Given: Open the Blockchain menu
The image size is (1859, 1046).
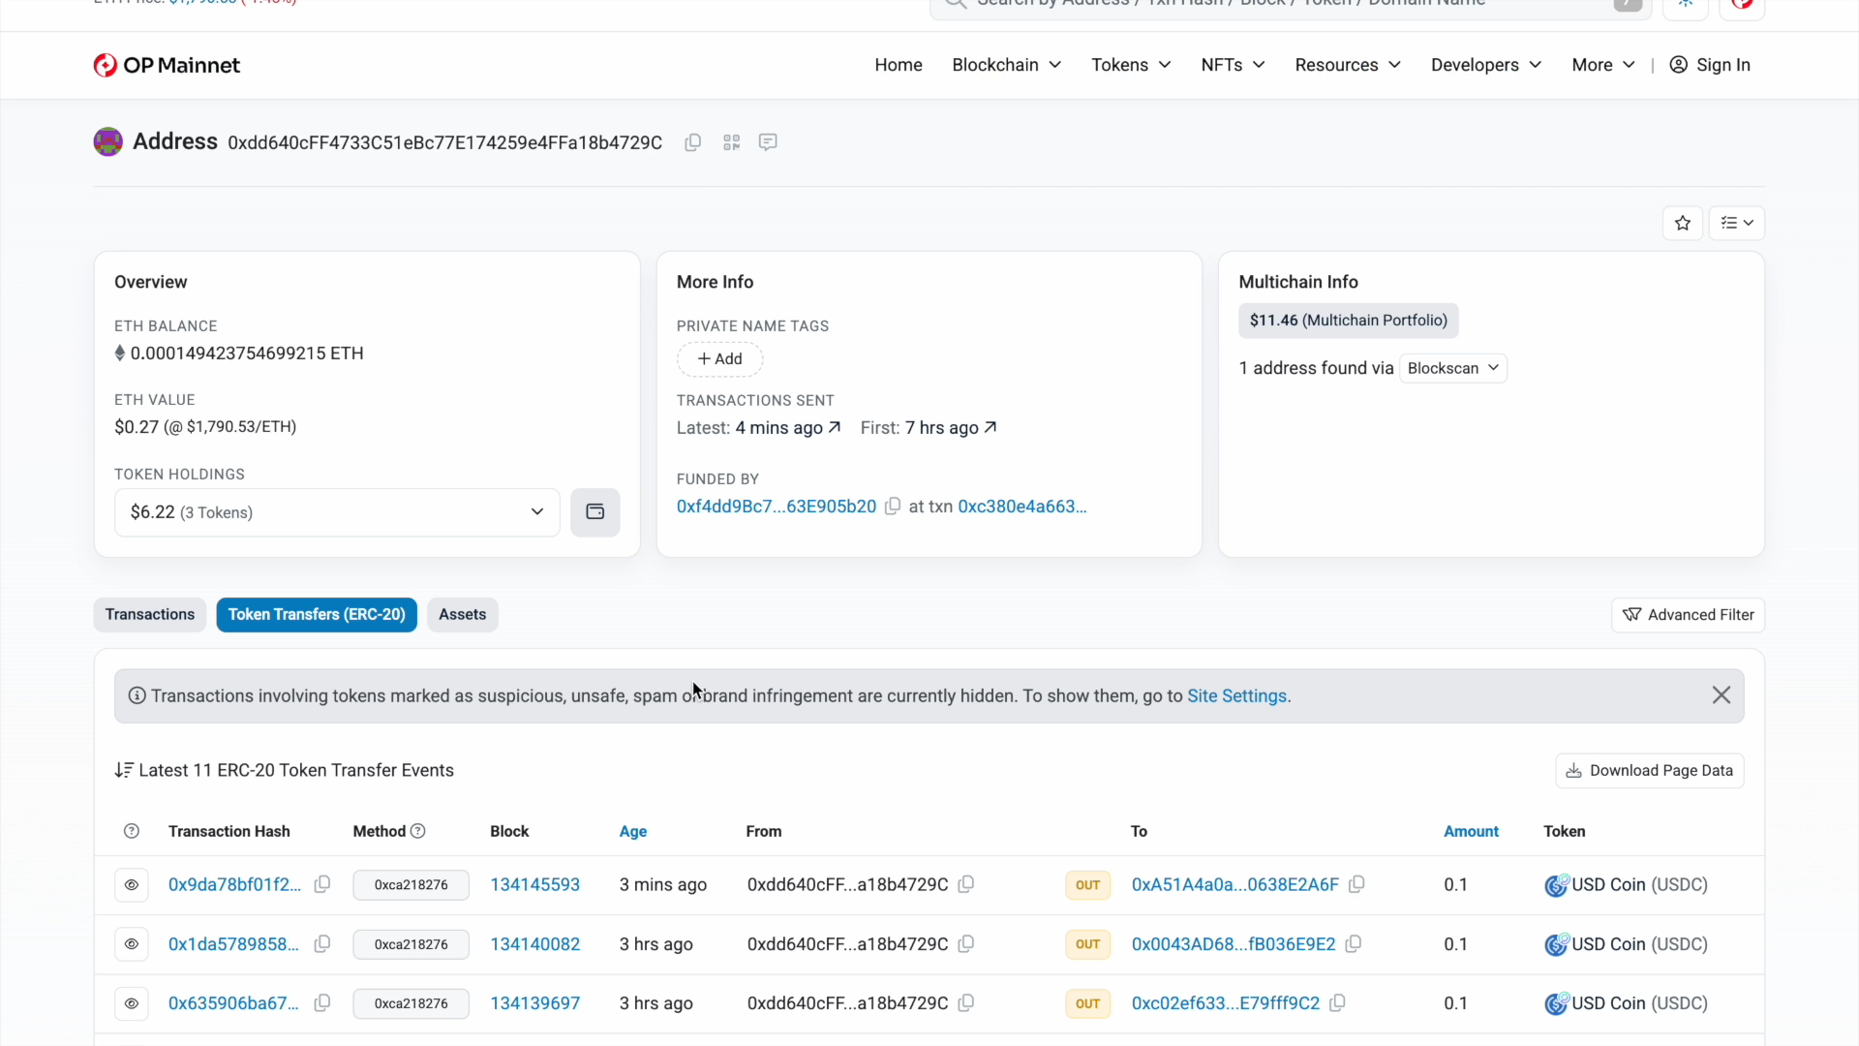Looking at the screenshot, I should (x=1007, y=65).
